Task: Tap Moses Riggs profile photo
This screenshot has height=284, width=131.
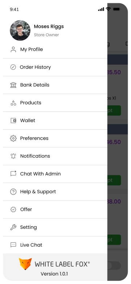Action: [x=20, y=31]
